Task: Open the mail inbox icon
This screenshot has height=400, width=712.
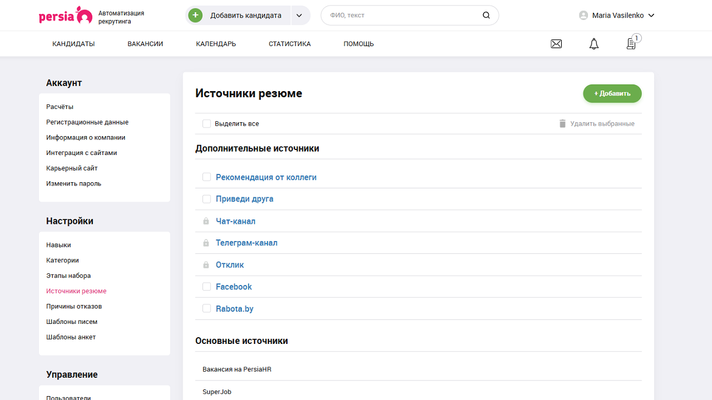Action: 556,43
